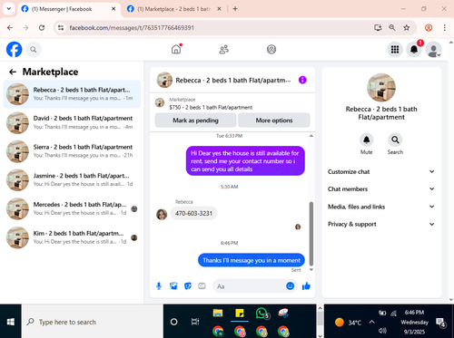Open the sticker picker icon
The width and height of the screenshot is (454, 338).
[x=188, y=285]
